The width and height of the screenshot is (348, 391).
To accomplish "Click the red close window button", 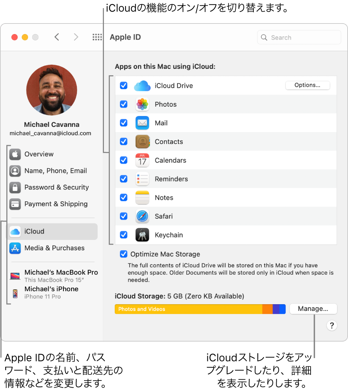I will point(15,37).
